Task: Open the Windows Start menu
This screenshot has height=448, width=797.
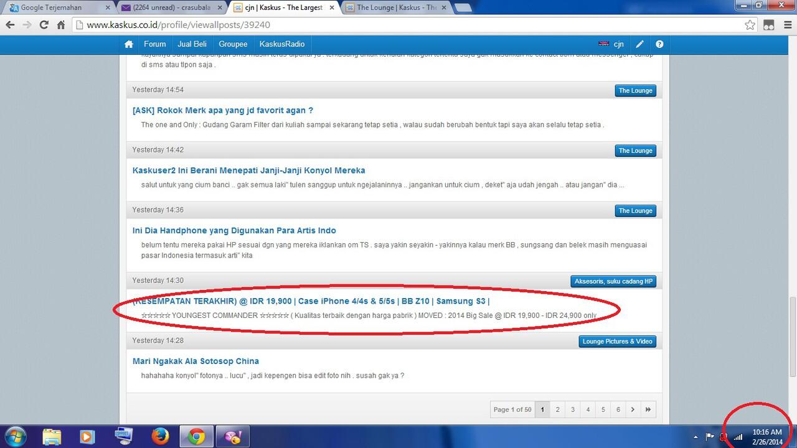Action: (14, 436)
